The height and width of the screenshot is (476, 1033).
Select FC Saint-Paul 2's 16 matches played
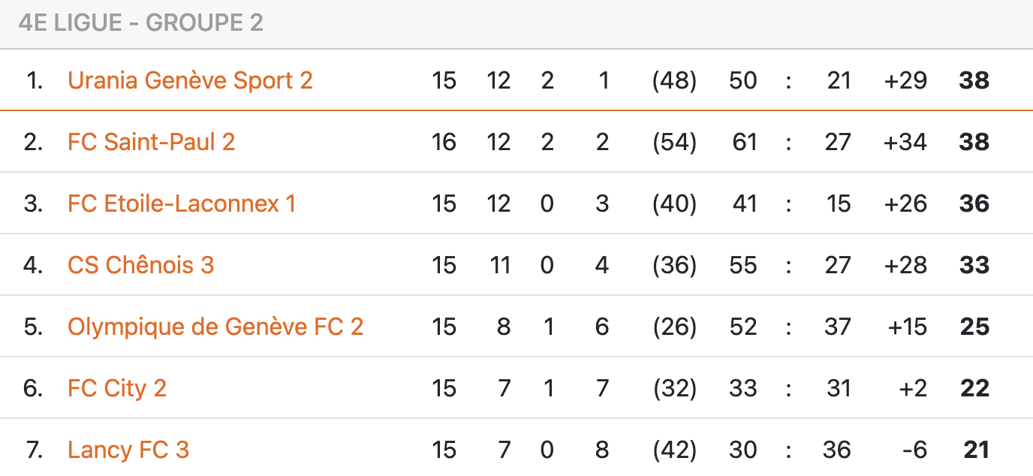click(x=444, y=142)
